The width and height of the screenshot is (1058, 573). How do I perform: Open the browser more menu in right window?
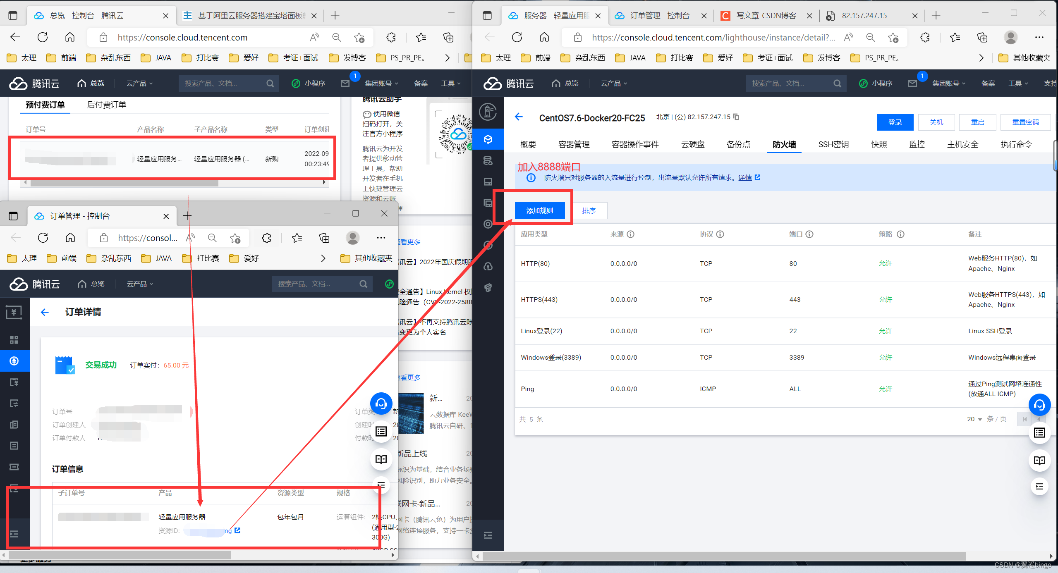[x=1039, y=37]
